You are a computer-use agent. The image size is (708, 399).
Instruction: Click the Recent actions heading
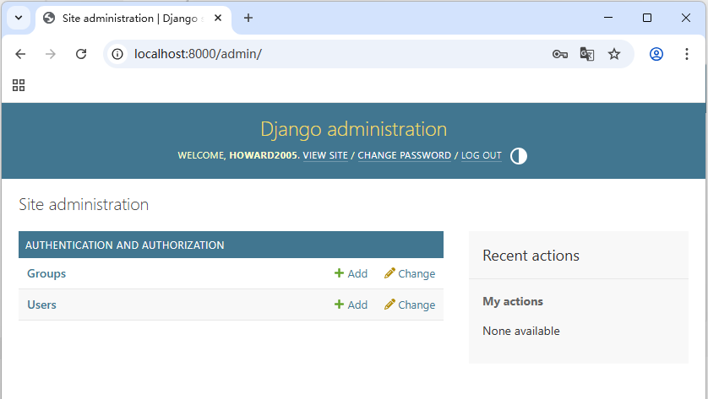531,256
